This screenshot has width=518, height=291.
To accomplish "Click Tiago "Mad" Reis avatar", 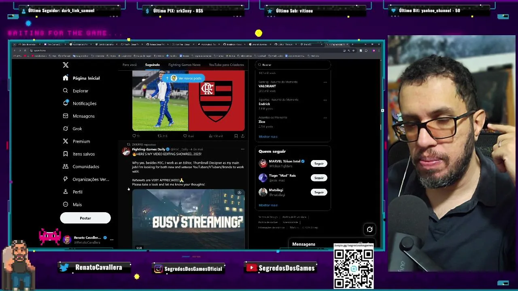I will [263, 178].
